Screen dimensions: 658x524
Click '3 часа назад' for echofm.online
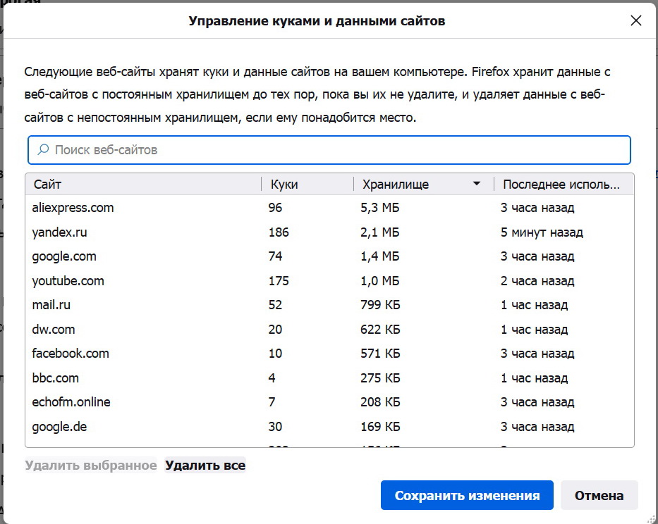[537, 402]
